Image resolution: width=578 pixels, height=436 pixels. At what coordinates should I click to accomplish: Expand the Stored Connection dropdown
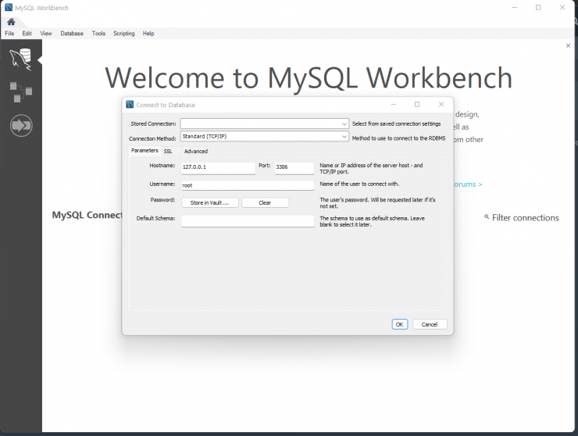tap(344, 124)
